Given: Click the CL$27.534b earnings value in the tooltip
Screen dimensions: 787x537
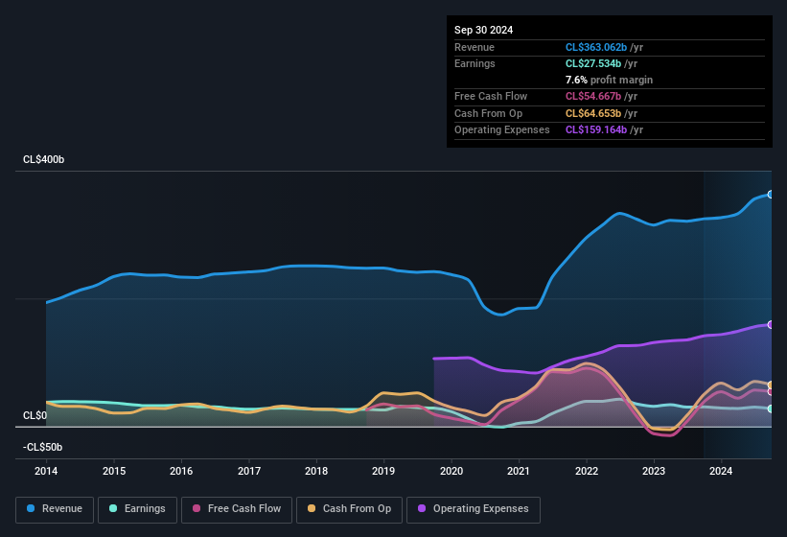Looking at the screenshot, I should tap(593, 63).
